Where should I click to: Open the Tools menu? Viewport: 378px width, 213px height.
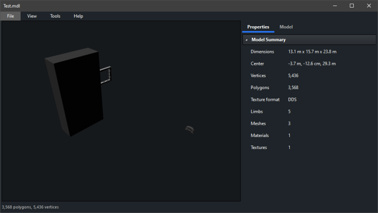coord(55,16)
